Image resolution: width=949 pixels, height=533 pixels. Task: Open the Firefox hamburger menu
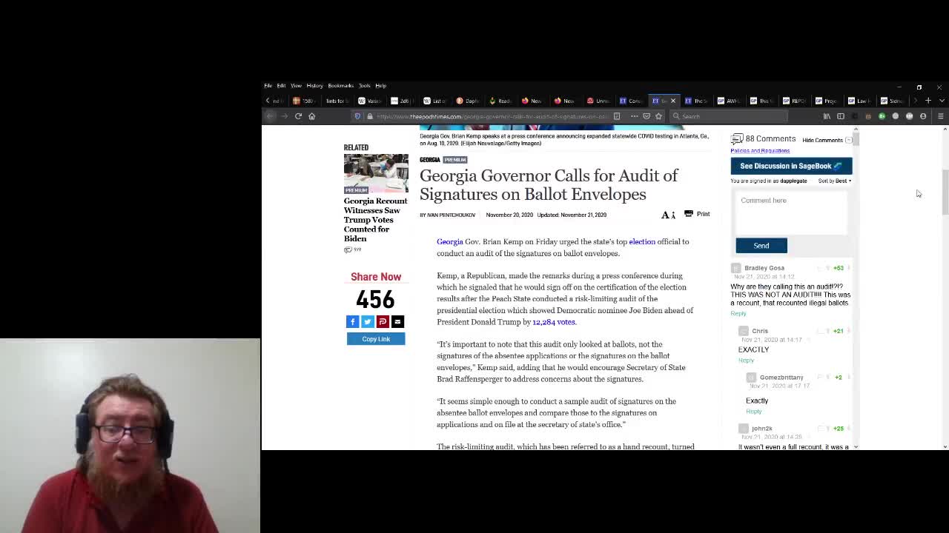click(x=940, y=116)
